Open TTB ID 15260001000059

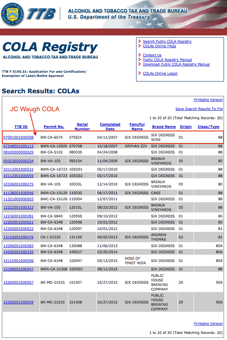point(18,302)
